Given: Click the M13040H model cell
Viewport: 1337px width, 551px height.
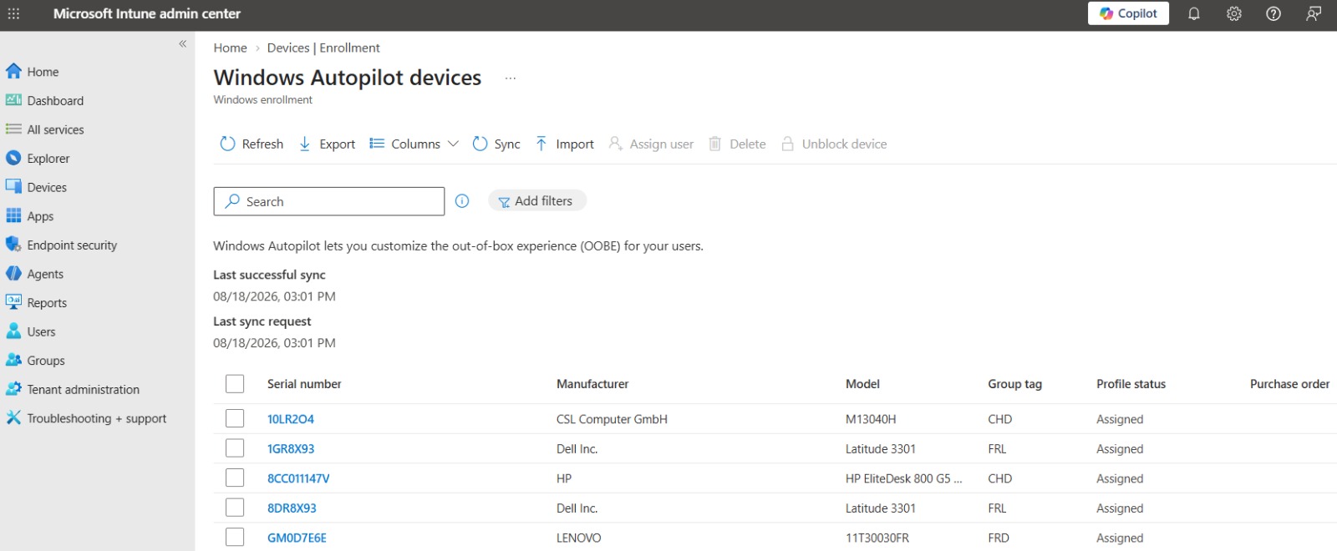Looking at the screenshot, I should click(x=871, y=419).
